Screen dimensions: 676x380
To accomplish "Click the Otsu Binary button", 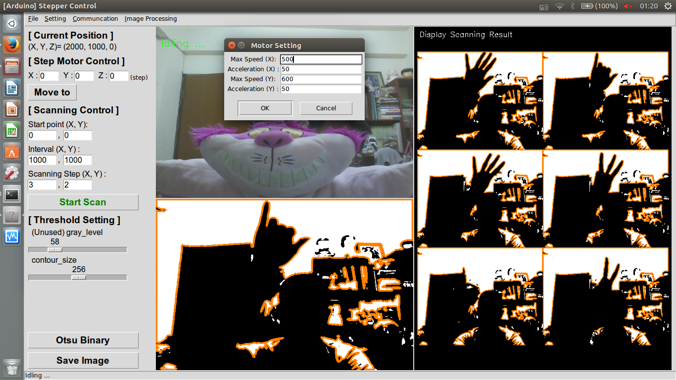I will point(83,340).
